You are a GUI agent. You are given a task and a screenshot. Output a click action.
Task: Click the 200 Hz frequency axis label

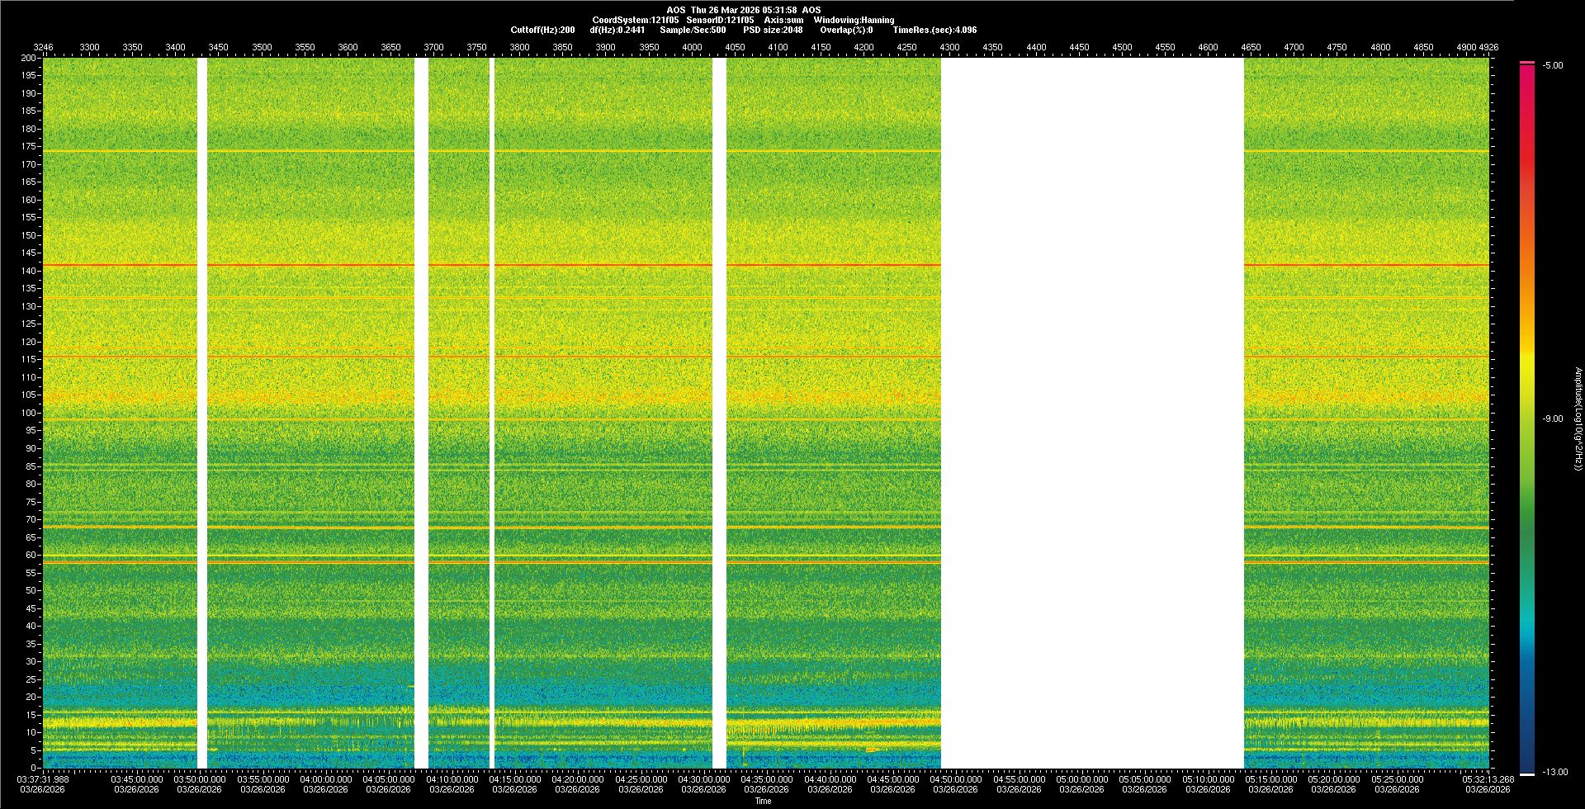coord(28,58)
